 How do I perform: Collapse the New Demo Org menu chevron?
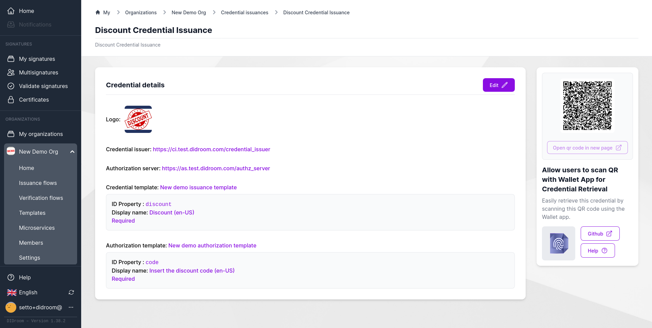(72, 152)
